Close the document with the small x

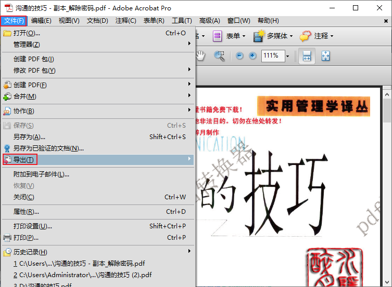pos(386,21)
